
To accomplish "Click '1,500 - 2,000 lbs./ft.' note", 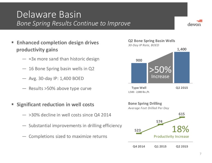I will pos(139,92).
